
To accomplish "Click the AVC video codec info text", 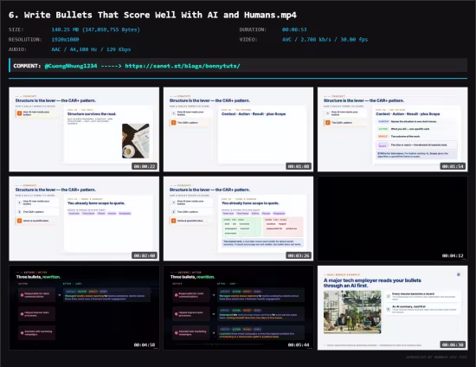I will (325, 40).
